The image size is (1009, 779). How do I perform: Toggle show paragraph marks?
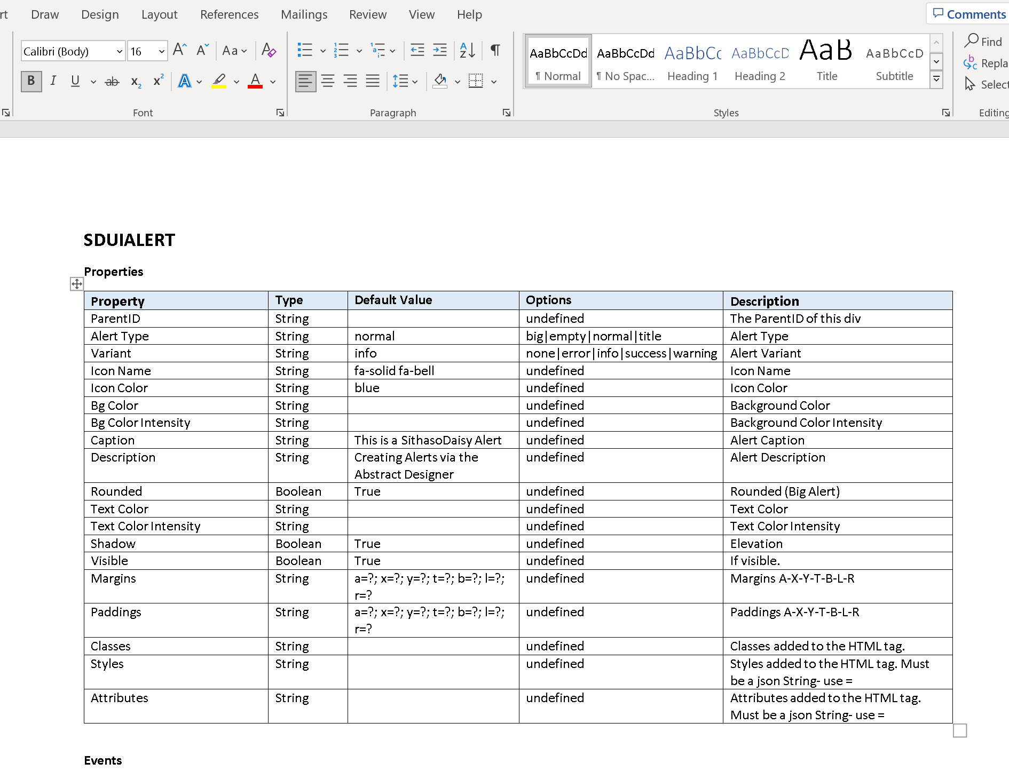pyautogui.click(x=495, y=51)
